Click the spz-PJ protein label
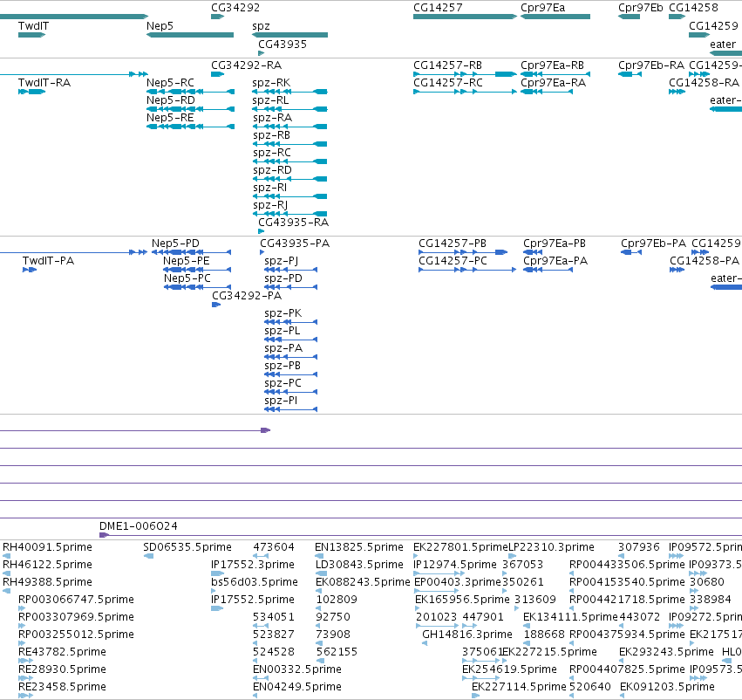 [281, 261]
